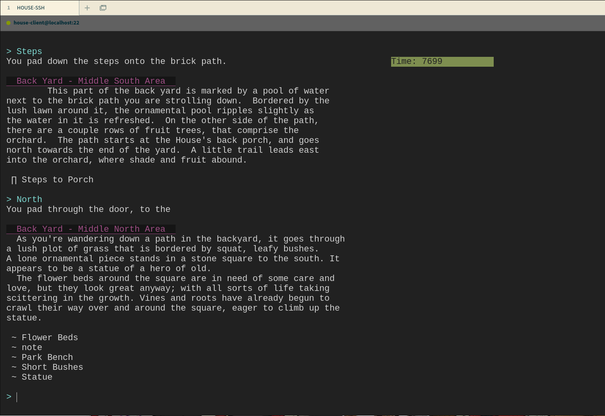605x416 pixels.
Task: Click the Flower Beds item text
Action: click(x=50, y=337)
